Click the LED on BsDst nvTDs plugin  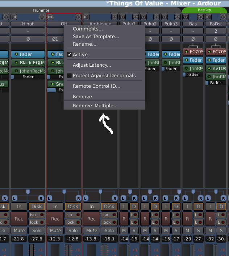pos(209,69)
